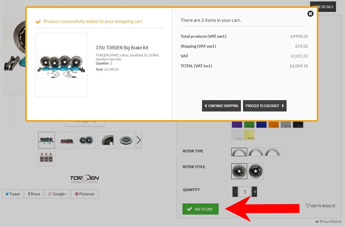Viewport: 345px width, 227px height.
Task: Open the More Details tab
Action: pyautogui.click(x=323, y=7)
